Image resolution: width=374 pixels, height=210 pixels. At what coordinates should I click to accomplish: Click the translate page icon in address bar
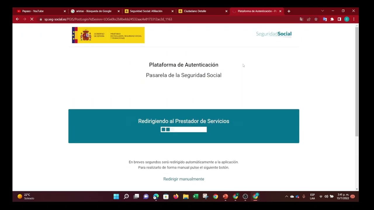pyautogui.click(x=301, y=19)
